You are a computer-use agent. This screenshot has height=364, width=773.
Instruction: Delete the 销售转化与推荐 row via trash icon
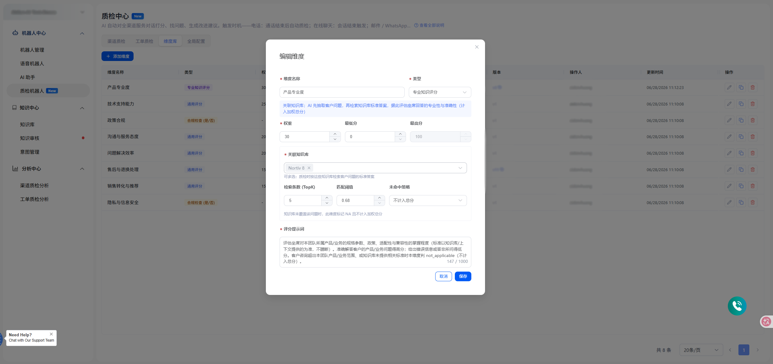tap(752, 186)
